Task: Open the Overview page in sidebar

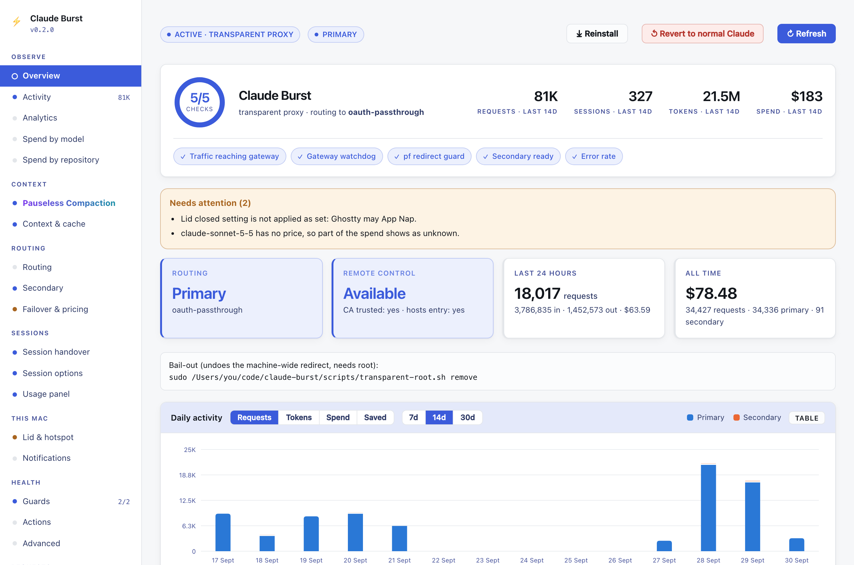Action: tap(71, 76)
